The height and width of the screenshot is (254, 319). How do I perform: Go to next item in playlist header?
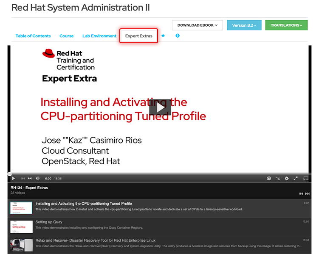click(308, 194)
